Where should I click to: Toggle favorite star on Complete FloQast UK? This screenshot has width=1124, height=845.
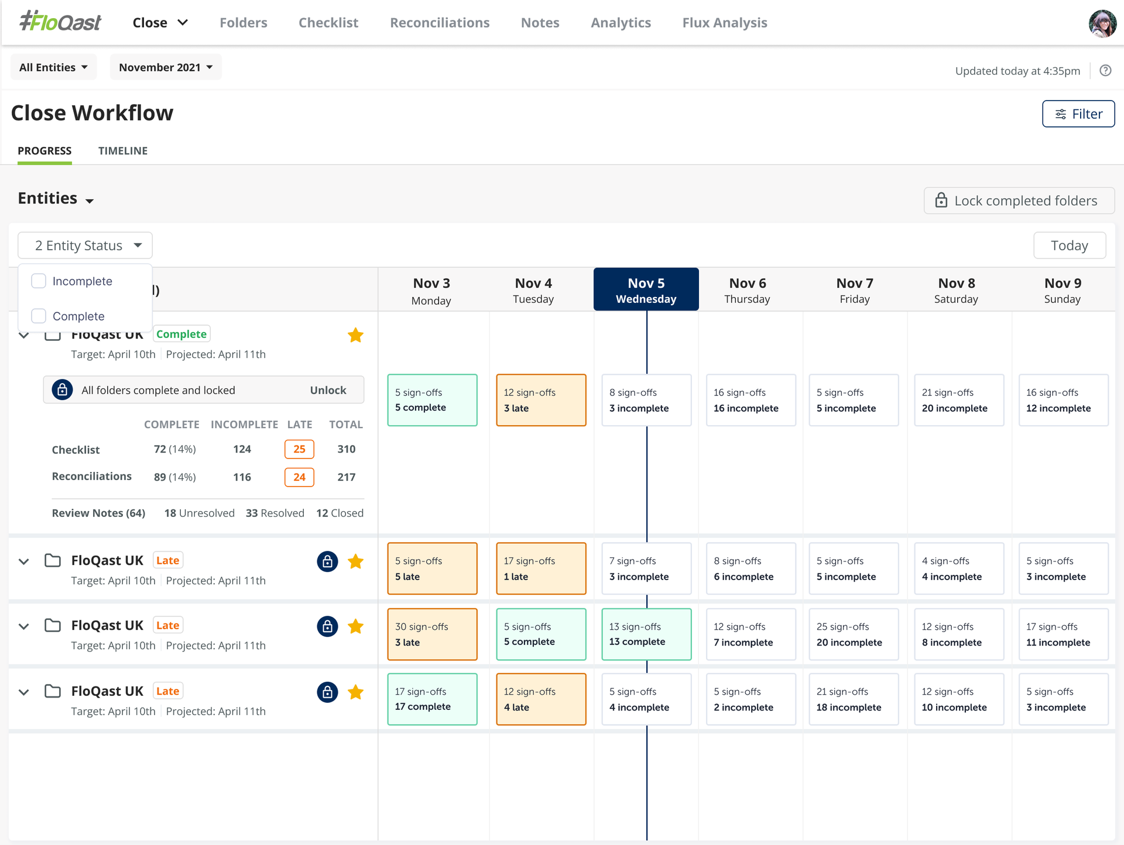[x=355, y=335]
